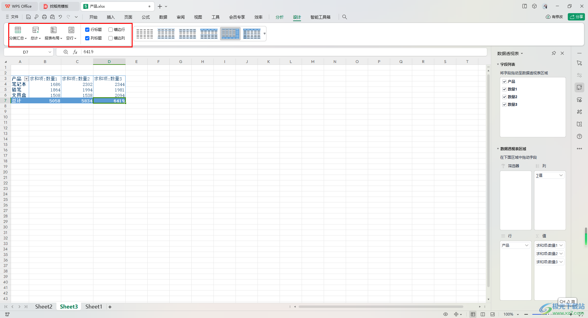Open the 公式 ribbon tab
Viewport: 588px width, 318px height.
pos(146,17)
